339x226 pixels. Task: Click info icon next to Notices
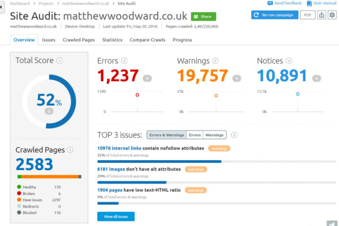point(289,61)
